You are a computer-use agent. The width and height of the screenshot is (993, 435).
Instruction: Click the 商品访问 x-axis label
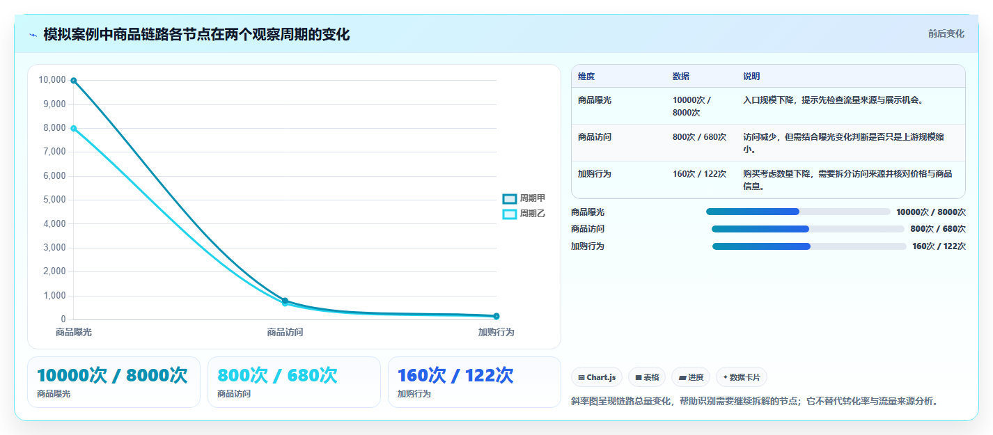coord(285,333)
